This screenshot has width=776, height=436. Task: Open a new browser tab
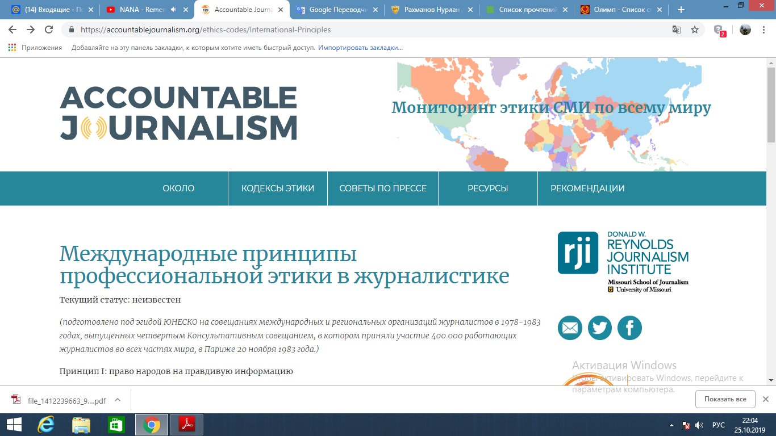coord(681,10)
